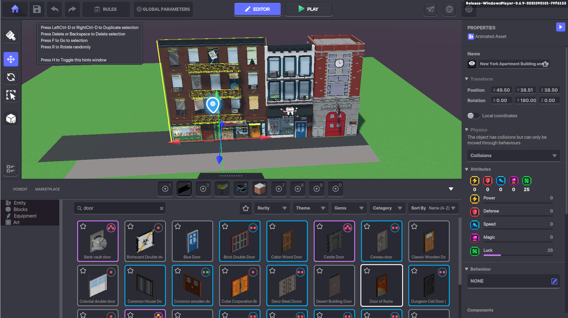
Task: Hide the New York Apartment Building asset
Action: click(x=472, y=64)
